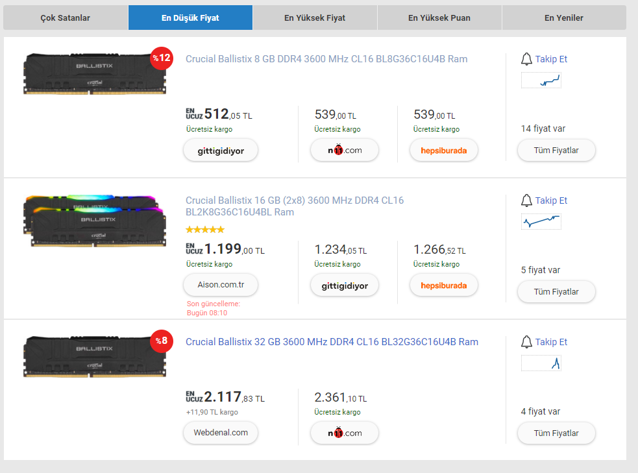The image size is (638, 473).
Task: Follow 32 GB RAM with Takip Et link
Action: coord(551,343)
